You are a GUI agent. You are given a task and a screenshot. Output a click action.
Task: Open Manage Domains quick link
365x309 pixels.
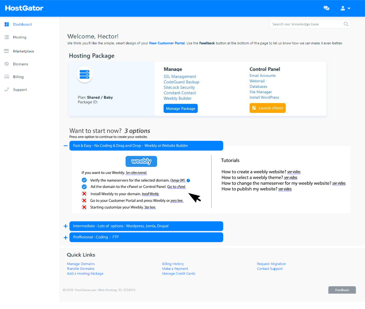coord(81,264)
